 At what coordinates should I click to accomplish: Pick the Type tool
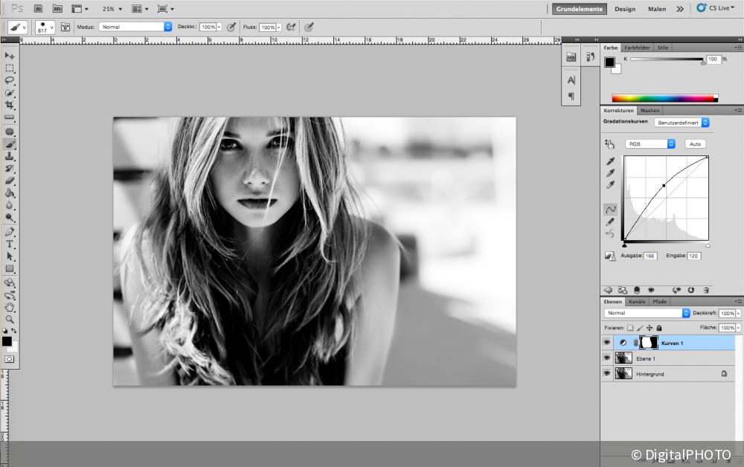coord(10,243)
